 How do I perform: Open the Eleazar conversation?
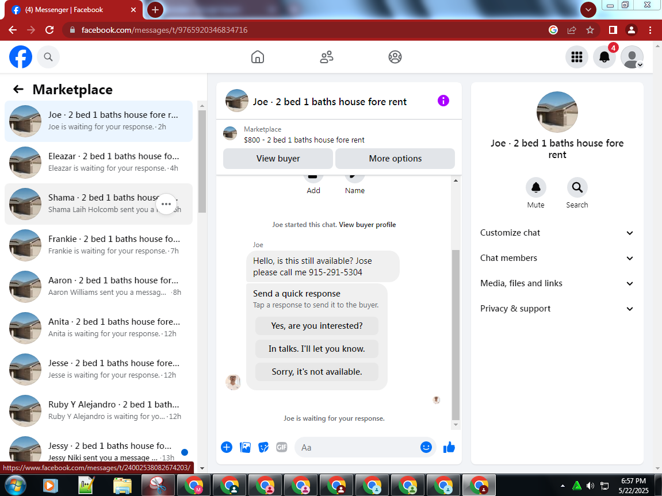99,163
